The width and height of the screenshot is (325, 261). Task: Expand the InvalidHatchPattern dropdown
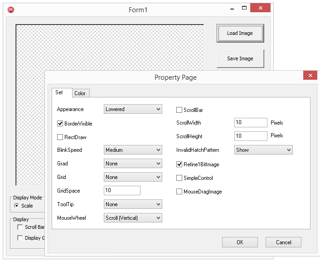pyautogui.click(x=263, y=150)
